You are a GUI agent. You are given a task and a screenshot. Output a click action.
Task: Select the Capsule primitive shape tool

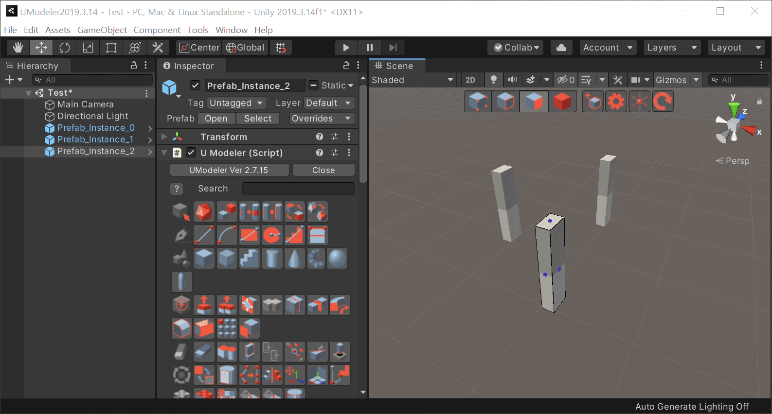pyautogui.click(x=182, y=282)
